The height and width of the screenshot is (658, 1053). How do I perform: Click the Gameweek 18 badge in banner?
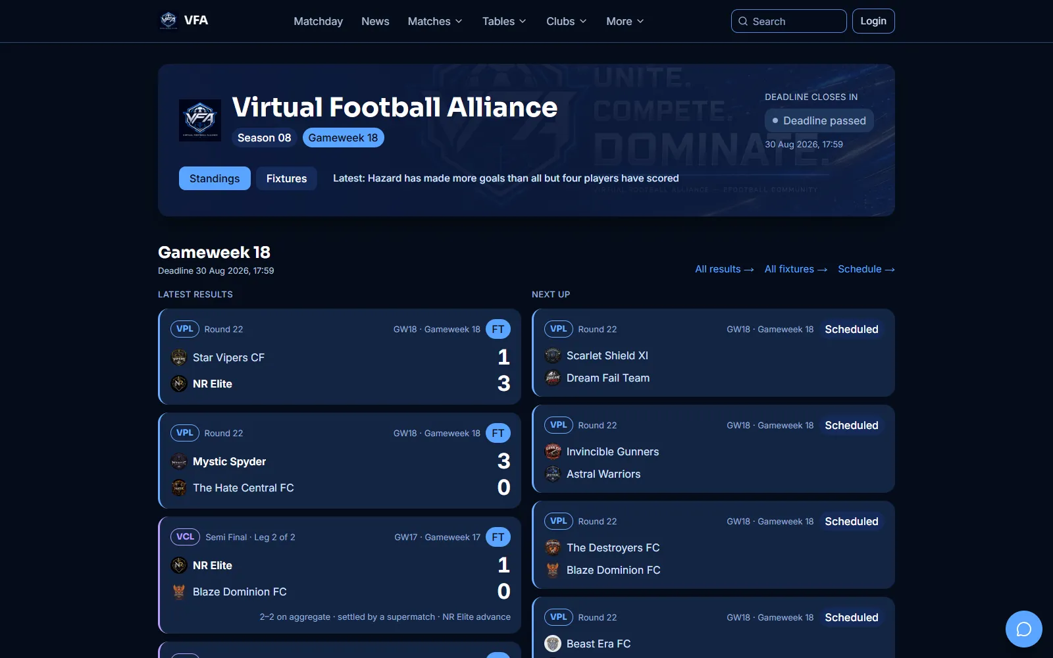tap(343, 138)
